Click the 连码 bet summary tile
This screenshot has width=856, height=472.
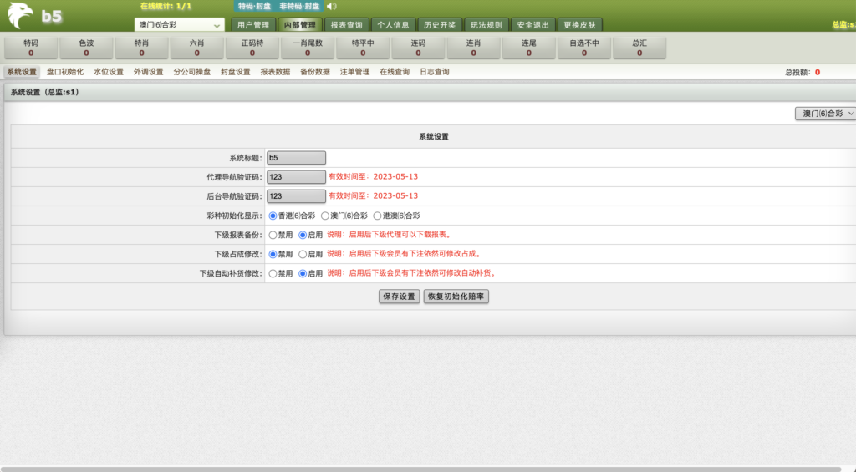coord(418,48)
